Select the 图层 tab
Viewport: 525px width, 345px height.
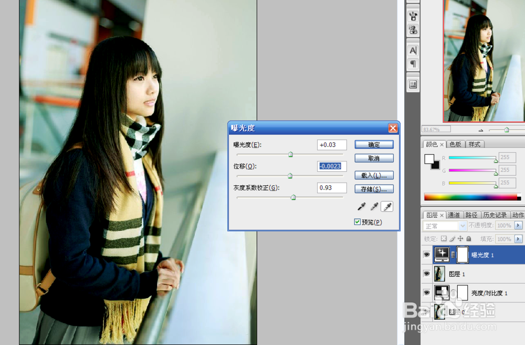pos(432,215)
